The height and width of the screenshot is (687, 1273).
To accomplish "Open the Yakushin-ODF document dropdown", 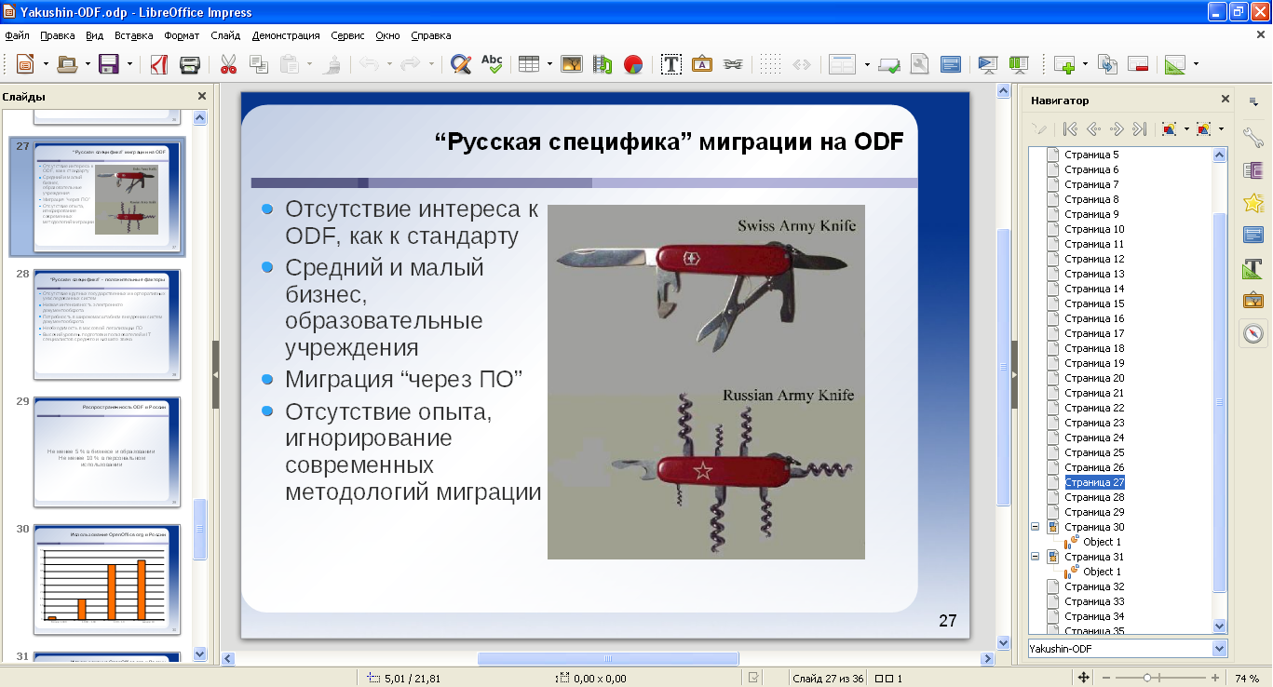I will pyautogui.click(x=1220, y=649).
